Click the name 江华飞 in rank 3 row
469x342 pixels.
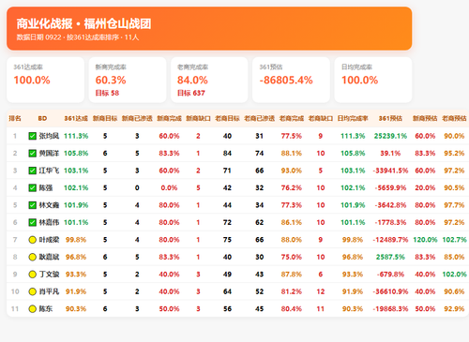click(x=49, y=171)
